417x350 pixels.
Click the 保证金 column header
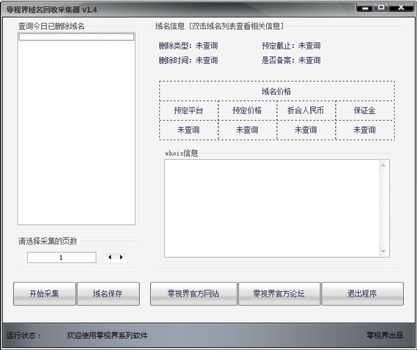[365, 110]
